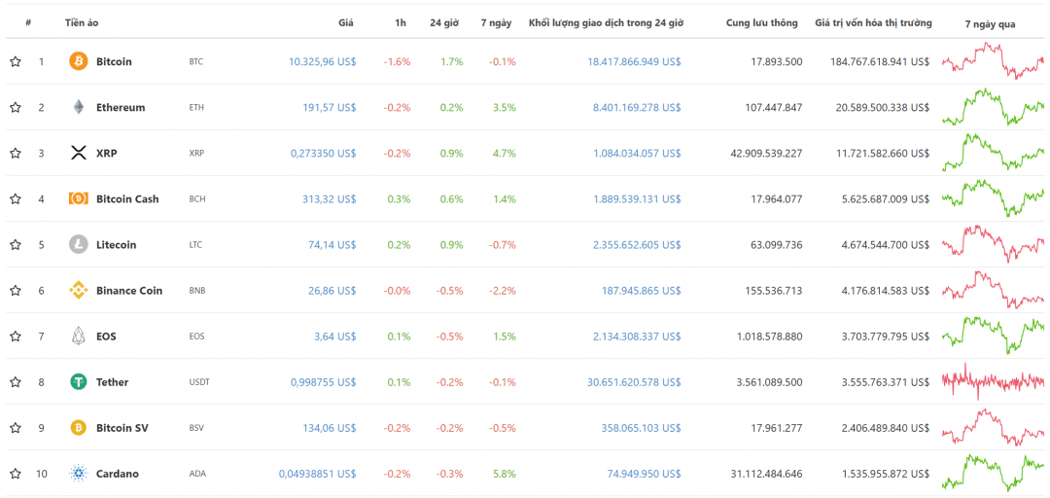Favorite Bitcoin with its star icon
This screenshot has height=498, width=1050.
pyautogui.click(x=16, y=61)
